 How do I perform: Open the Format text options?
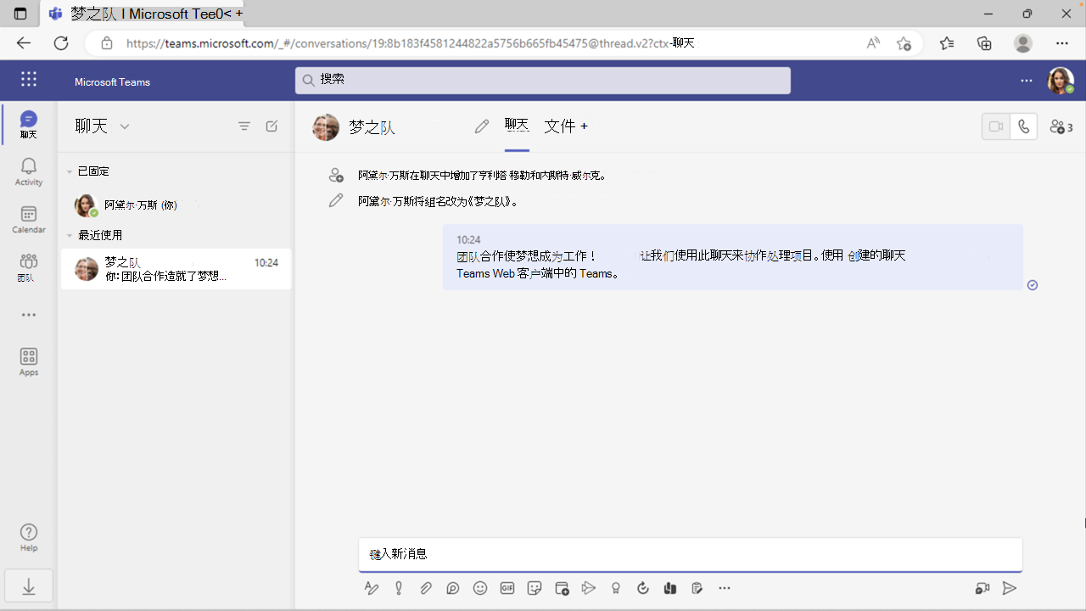pyautogui.click(x=371, y=588)
